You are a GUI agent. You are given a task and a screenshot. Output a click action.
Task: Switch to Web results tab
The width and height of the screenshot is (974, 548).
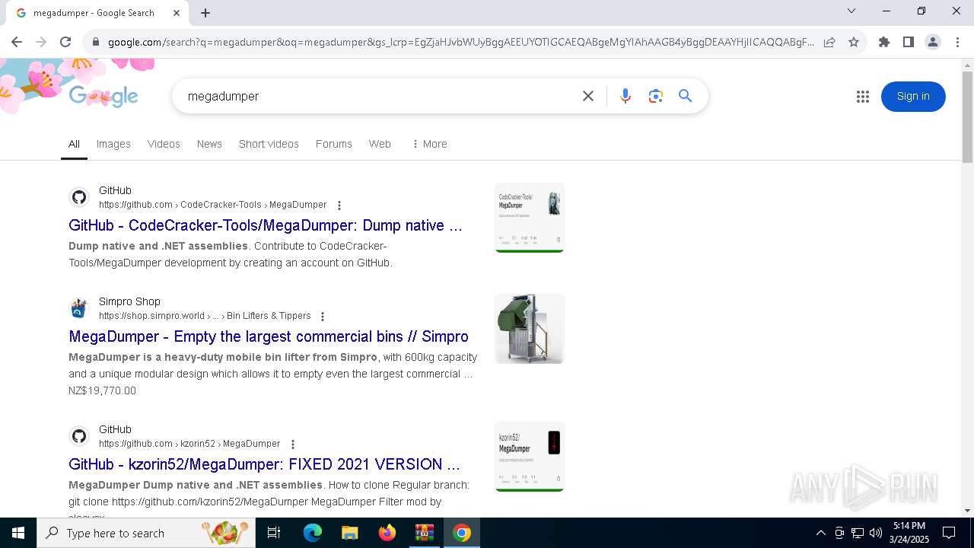click(380, 144)
